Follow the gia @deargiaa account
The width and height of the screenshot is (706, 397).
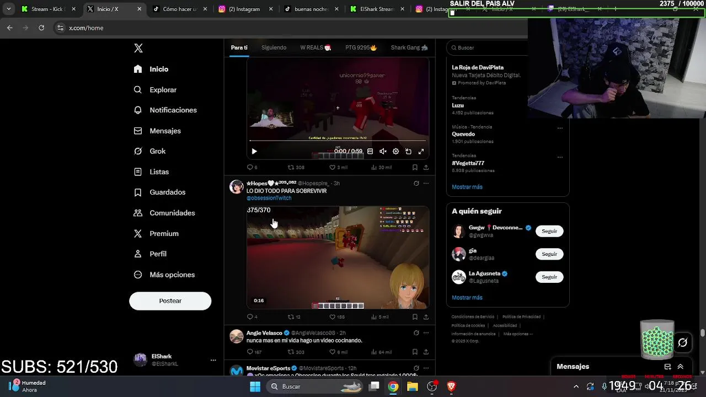click(549, 254)
